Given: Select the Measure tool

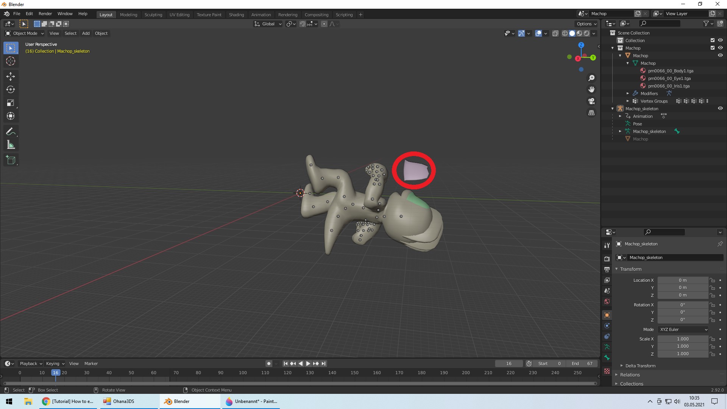Looking at the screenshot, I should pos(11,145).
